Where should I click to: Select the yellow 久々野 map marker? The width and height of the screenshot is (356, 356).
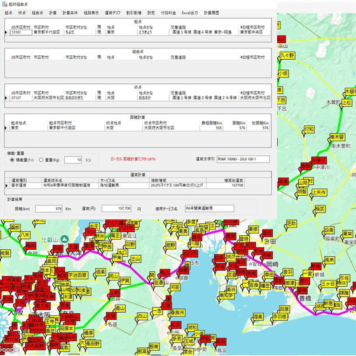pyautogui.click(x=287, y=56)
